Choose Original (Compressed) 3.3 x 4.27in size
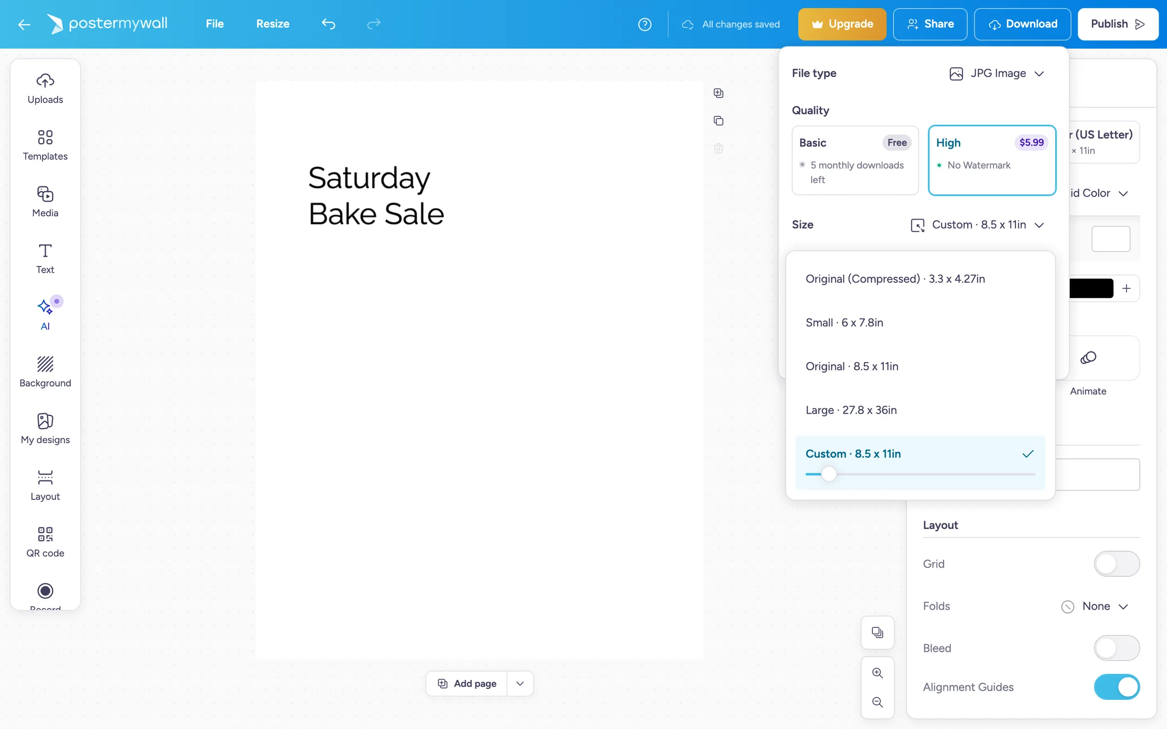 tap(920, 278)
